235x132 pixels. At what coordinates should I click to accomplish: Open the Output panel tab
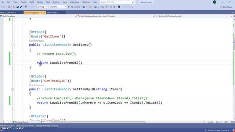click(11, 126)
